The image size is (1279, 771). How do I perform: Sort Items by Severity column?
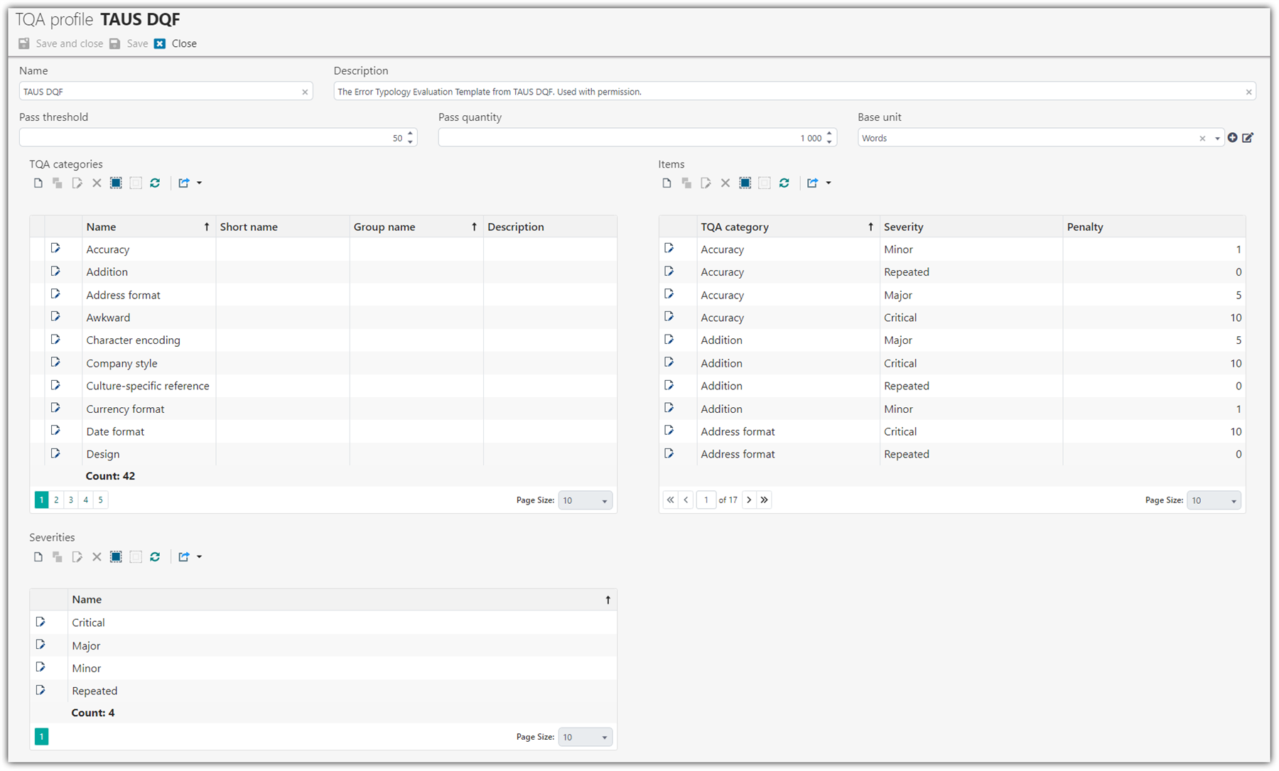pyautogui.click(x=971, y=227)
